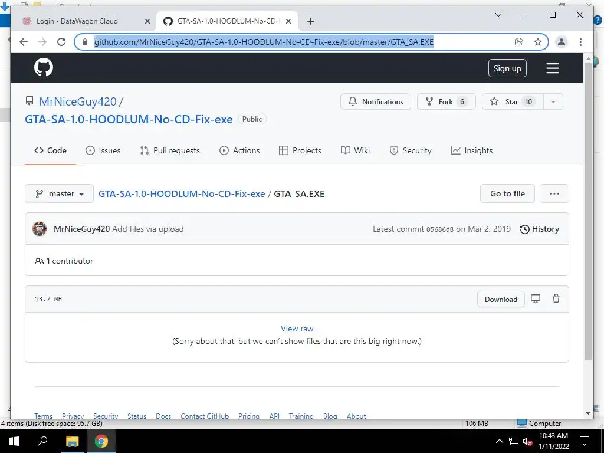The width and height of the screenshot is (604, 453).
Task: Reload the current page
Action: 61,42
